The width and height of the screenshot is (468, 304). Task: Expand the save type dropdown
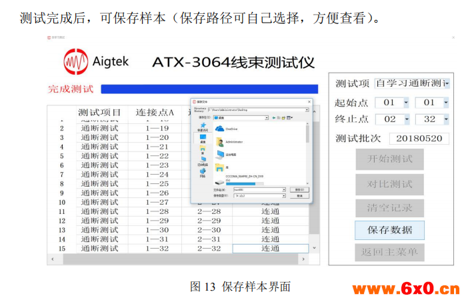pyautogui.click(x=284, y=196)
